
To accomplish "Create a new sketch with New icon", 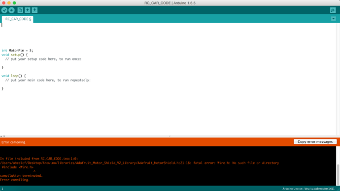I will tap(20, 10).
